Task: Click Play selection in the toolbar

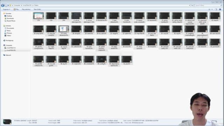Action: pos(26,9)
